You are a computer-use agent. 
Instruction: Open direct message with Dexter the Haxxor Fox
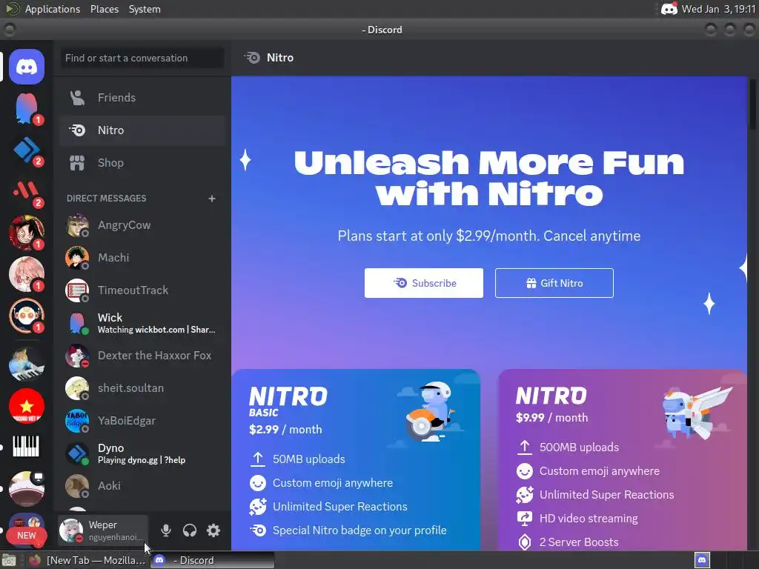[142, 356]
